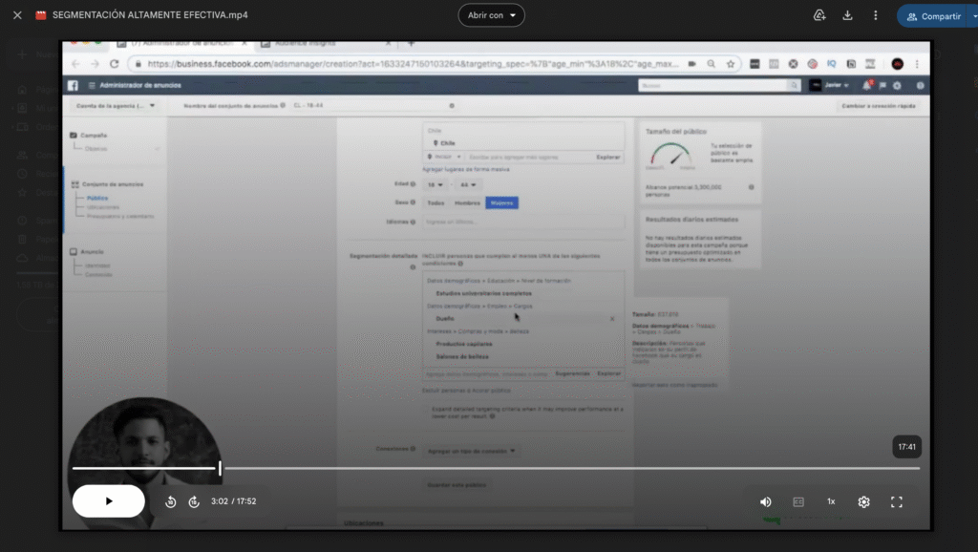The width and height of the screenshot is (978, 552).
Task: Open the three-dot more actions menu
Action: point(876,15)
